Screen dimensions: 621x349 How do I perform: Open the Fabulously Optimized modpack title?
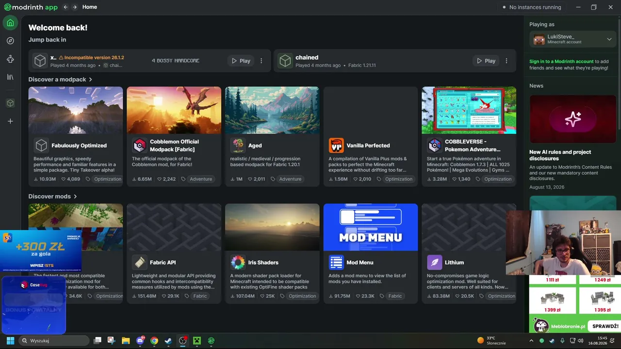[x=79, y=145]
